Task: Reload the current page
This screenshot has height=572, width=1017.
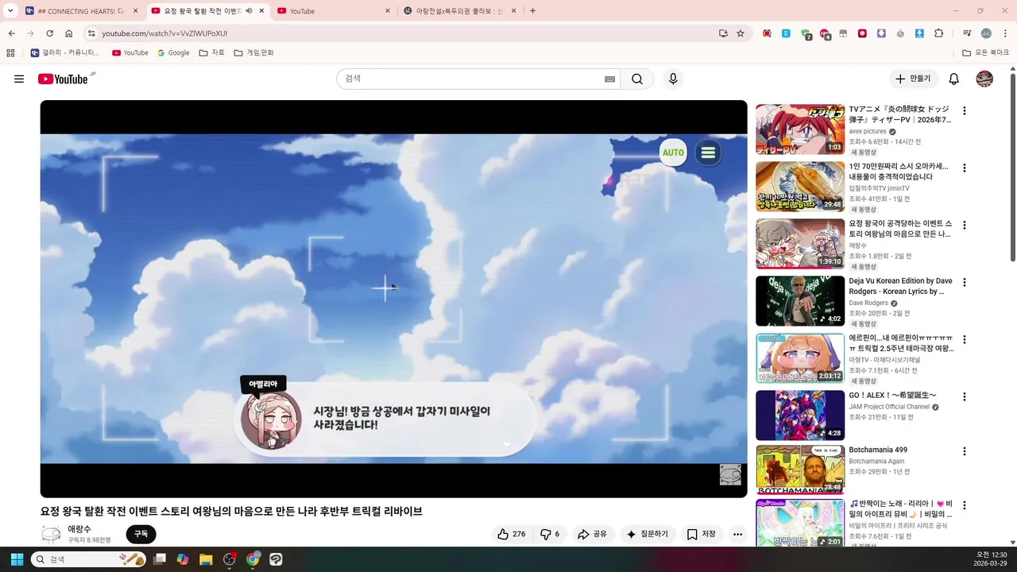Action: coord(49,33)
